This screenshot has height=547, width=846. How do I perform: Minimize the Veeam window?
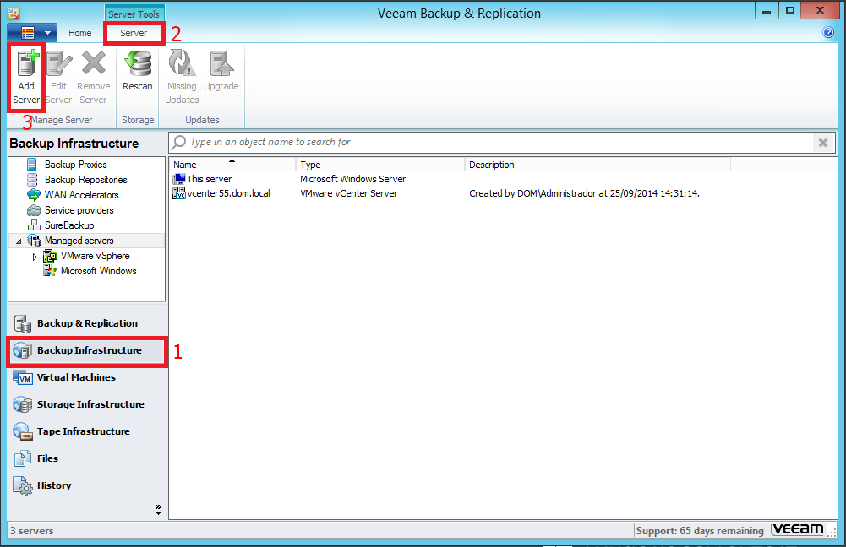pos(767,11)
